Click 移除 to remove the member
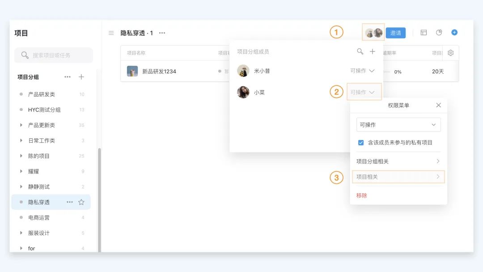 tap(362, 195)
